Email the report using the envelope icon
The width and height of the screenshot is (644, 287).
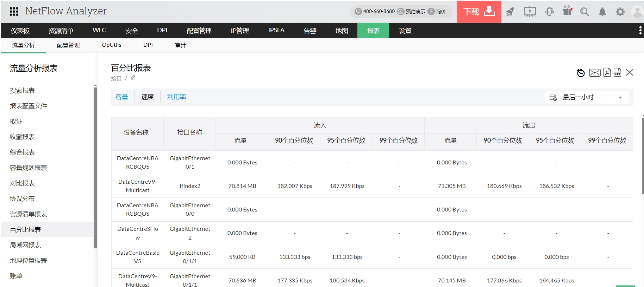coord(595,73)
